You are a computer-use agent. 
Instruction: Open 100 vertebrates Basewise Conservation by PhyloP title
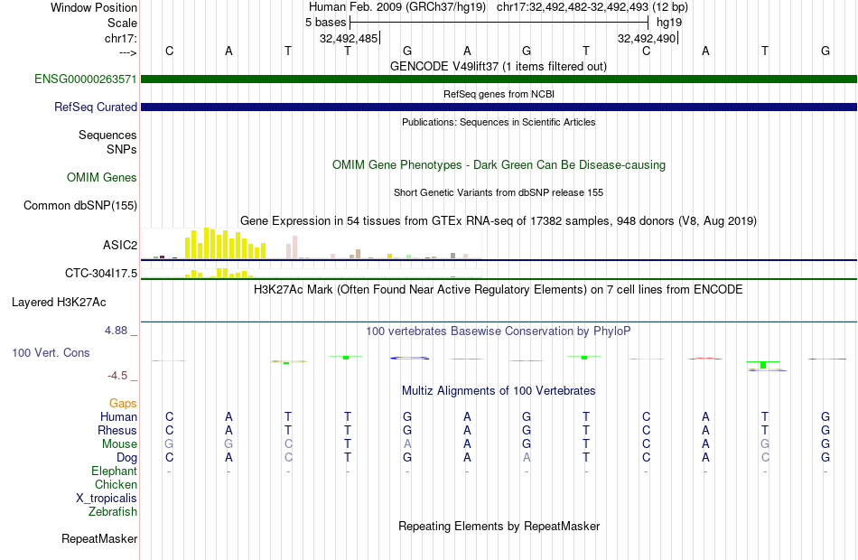click(498, 331)
